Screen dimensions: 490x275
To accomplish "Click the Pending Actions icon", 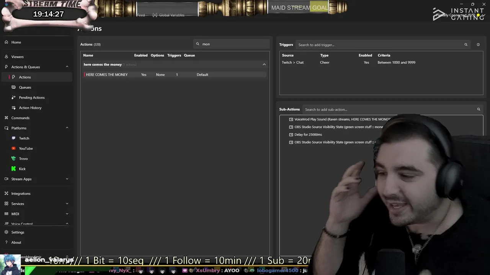I will (14, 97).
